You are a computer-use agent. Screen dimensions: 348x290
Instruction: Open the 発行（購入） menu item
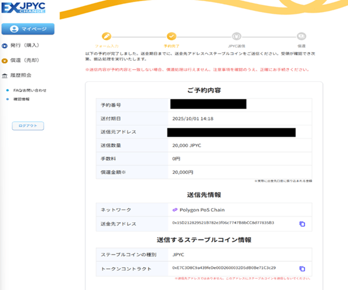tap(23, 45)
